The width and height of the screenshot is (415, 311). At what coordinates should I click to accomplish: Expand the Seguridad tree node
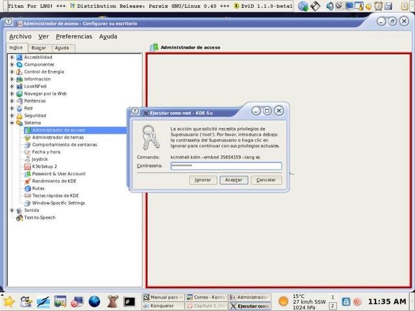(12, 115)
